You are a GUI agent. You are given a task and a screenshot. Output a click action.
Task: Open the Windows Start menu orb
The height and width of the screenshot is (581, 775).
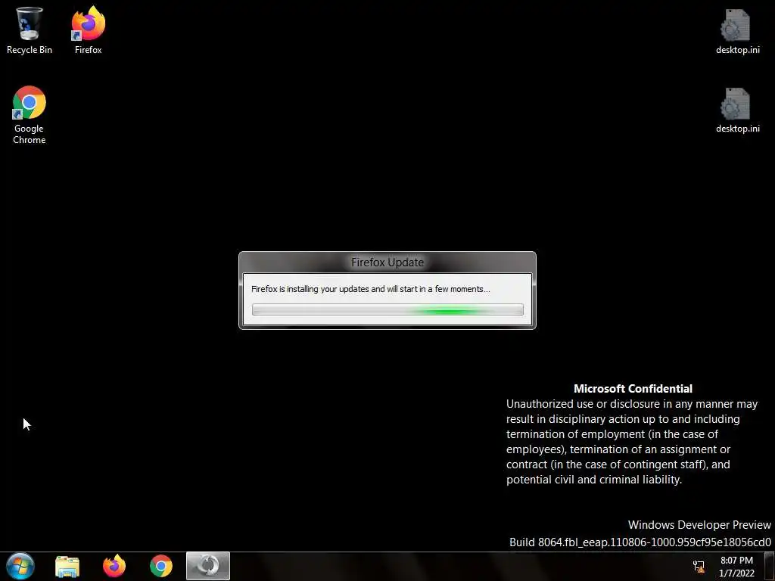[20, 566]
